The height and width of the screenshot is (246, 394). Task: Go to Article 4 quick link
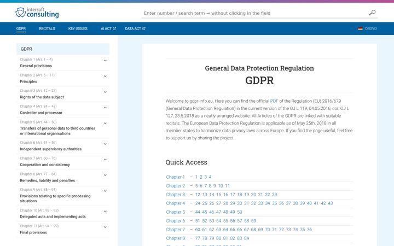210,177
